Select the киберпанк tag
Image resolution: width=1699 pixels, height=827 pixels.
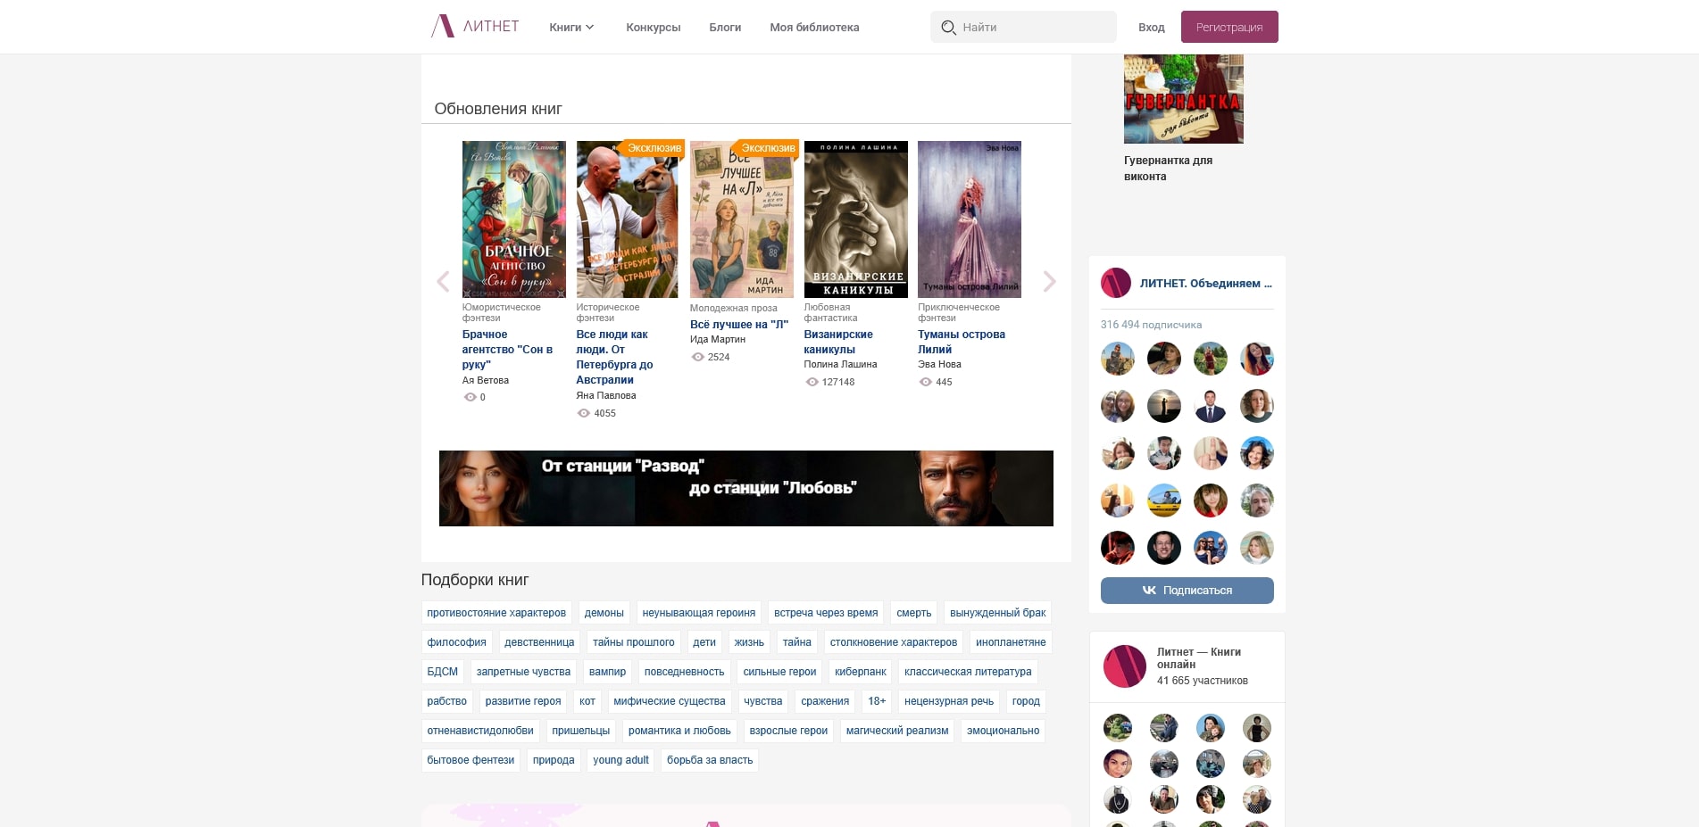860,672
